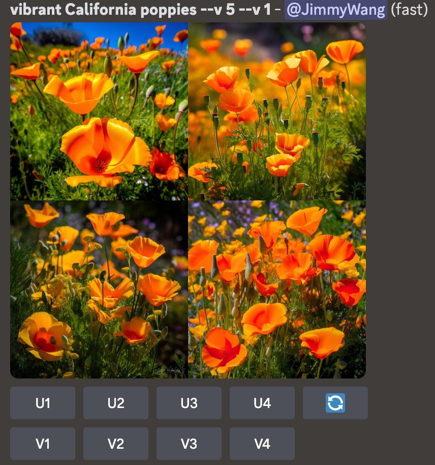Click the V4 variations button

point(262,444)
